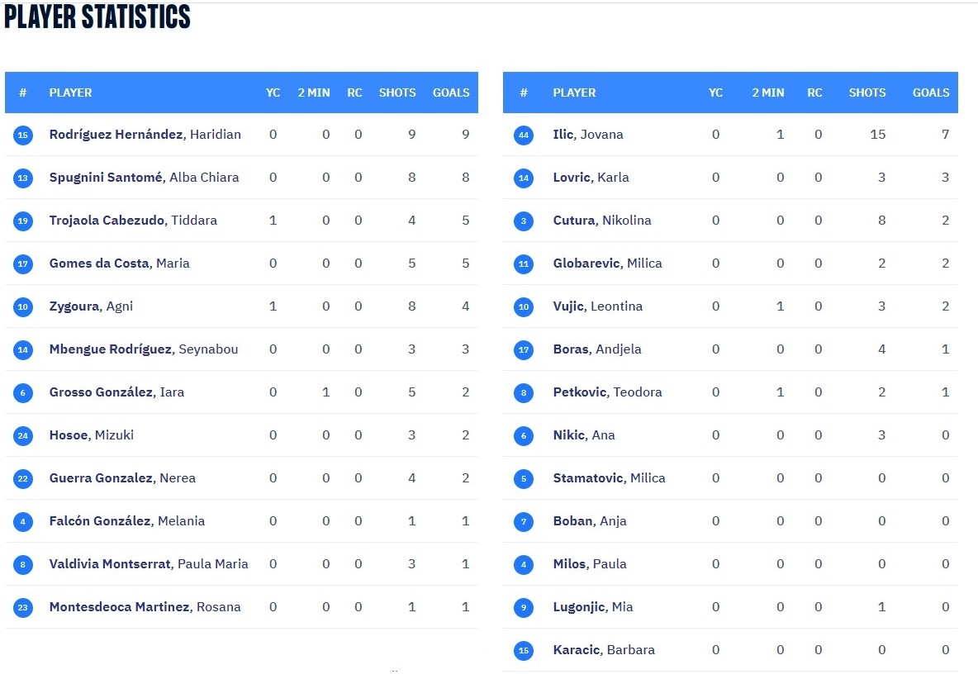Click the SHOTS column header in right table
The width and height of the screenshot is (978, 679).
coord(867,93)
